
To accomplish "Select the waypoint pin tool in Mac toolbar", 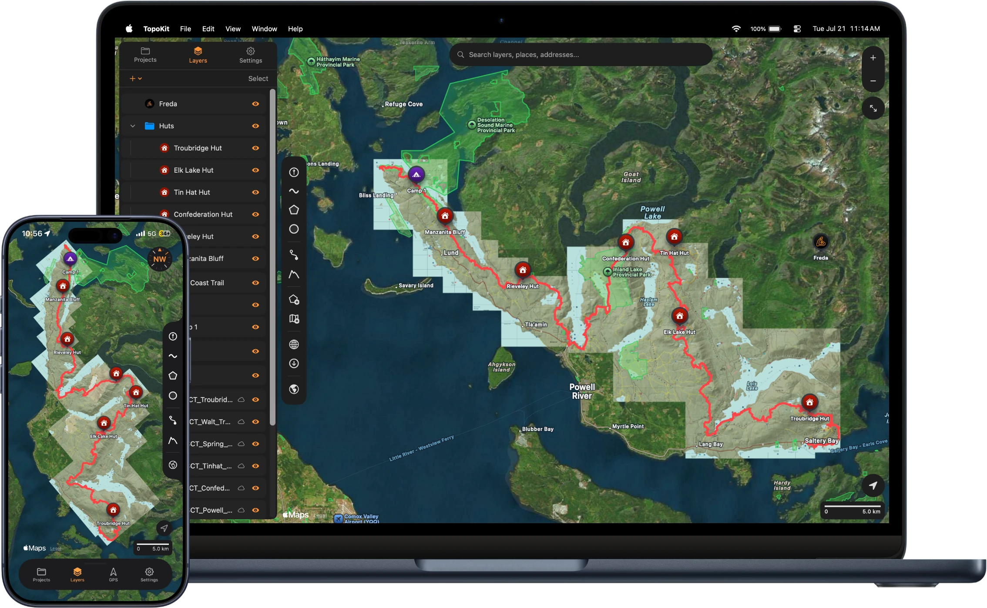I will point(294,172).
